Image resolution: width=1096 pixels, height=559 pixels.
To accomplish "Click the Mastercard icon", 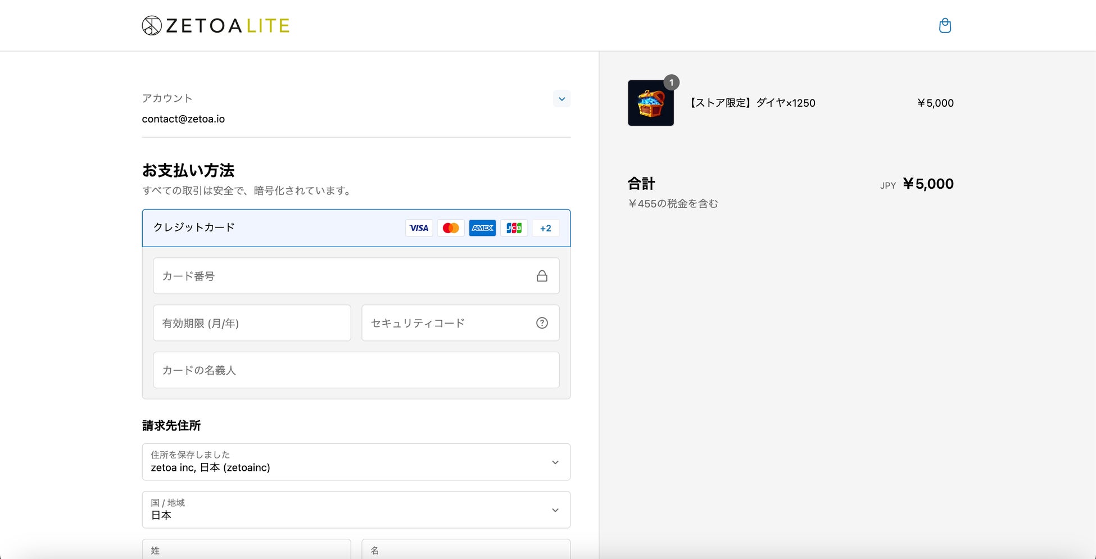I will 451,228.
